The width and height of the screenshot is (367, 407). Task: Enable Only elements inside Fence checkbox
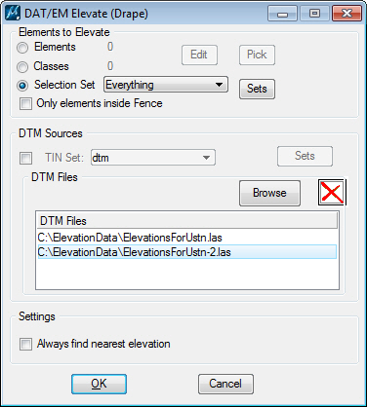click(25, 104)
